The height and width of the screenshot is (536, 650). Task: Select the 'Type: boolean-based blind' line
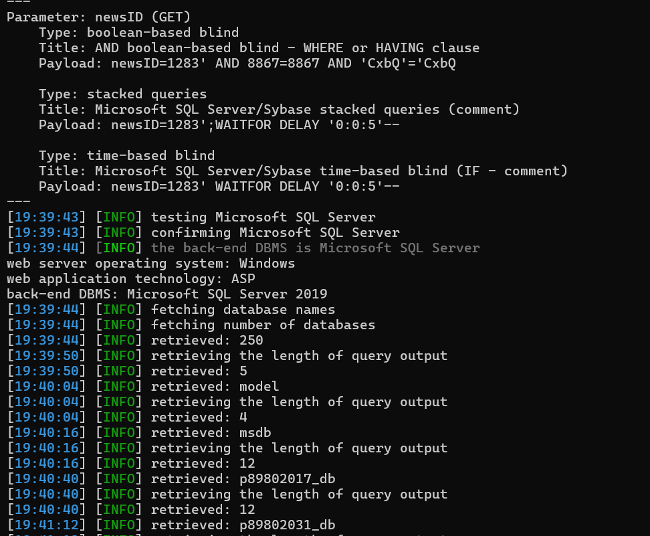pyautogui.click(x=139, y=32)
